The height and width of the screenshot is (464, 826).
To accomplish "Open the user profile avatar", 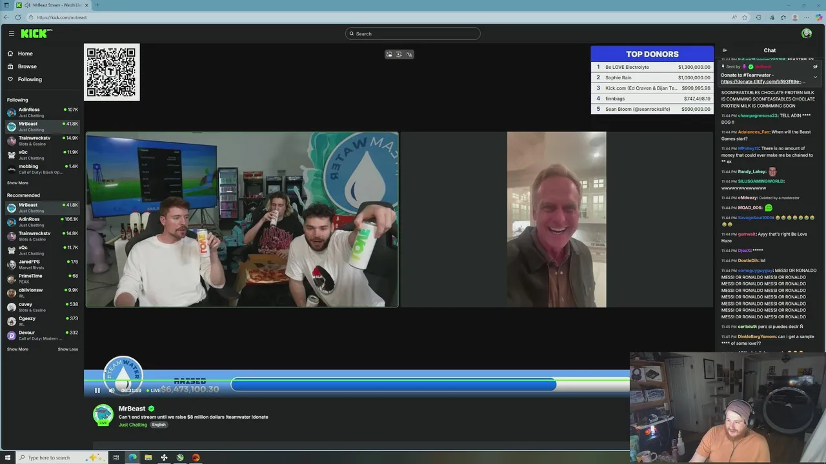I will [x=807, y=34].
